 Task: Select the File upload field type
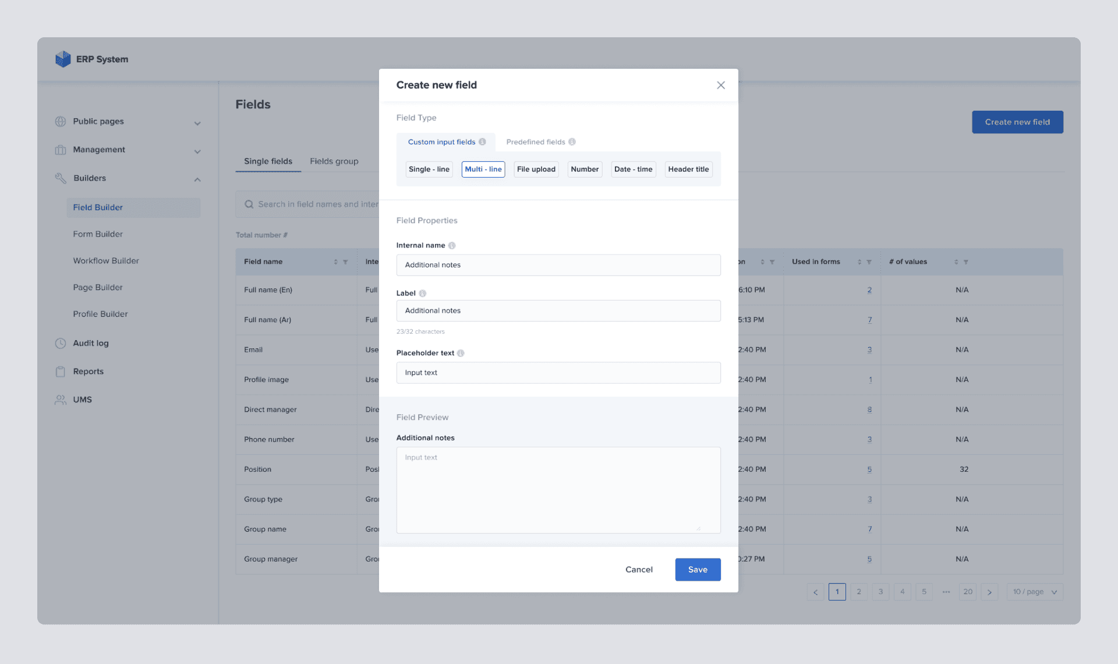pos(536,169)
